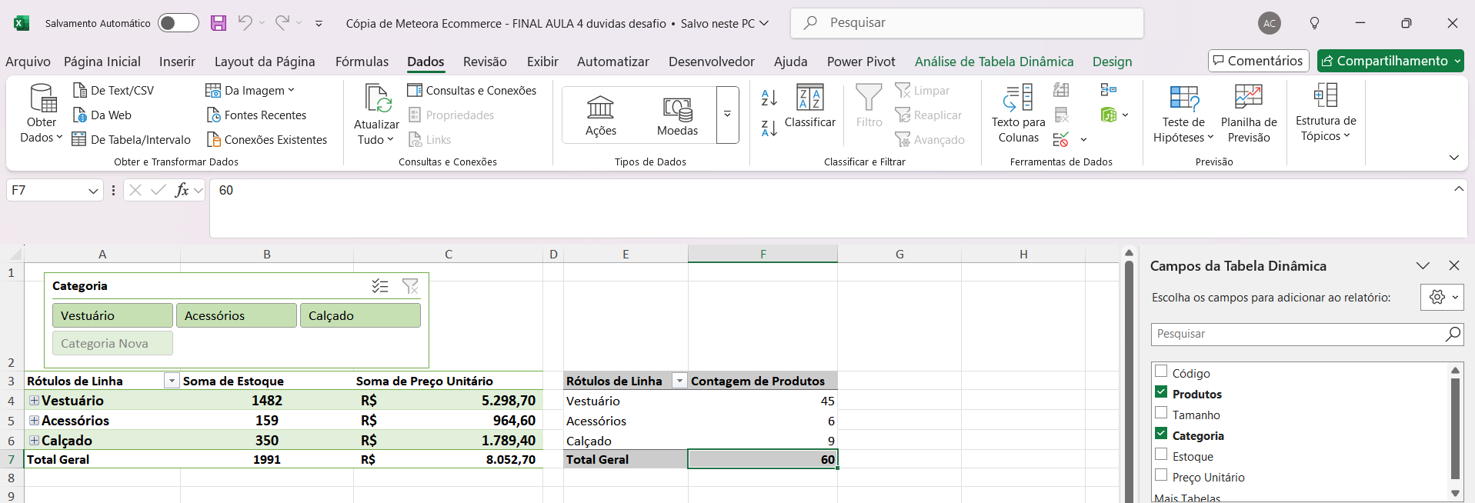Switch to the Design tab
The image size is (1475, 503).
click(x=1112, y=62)
